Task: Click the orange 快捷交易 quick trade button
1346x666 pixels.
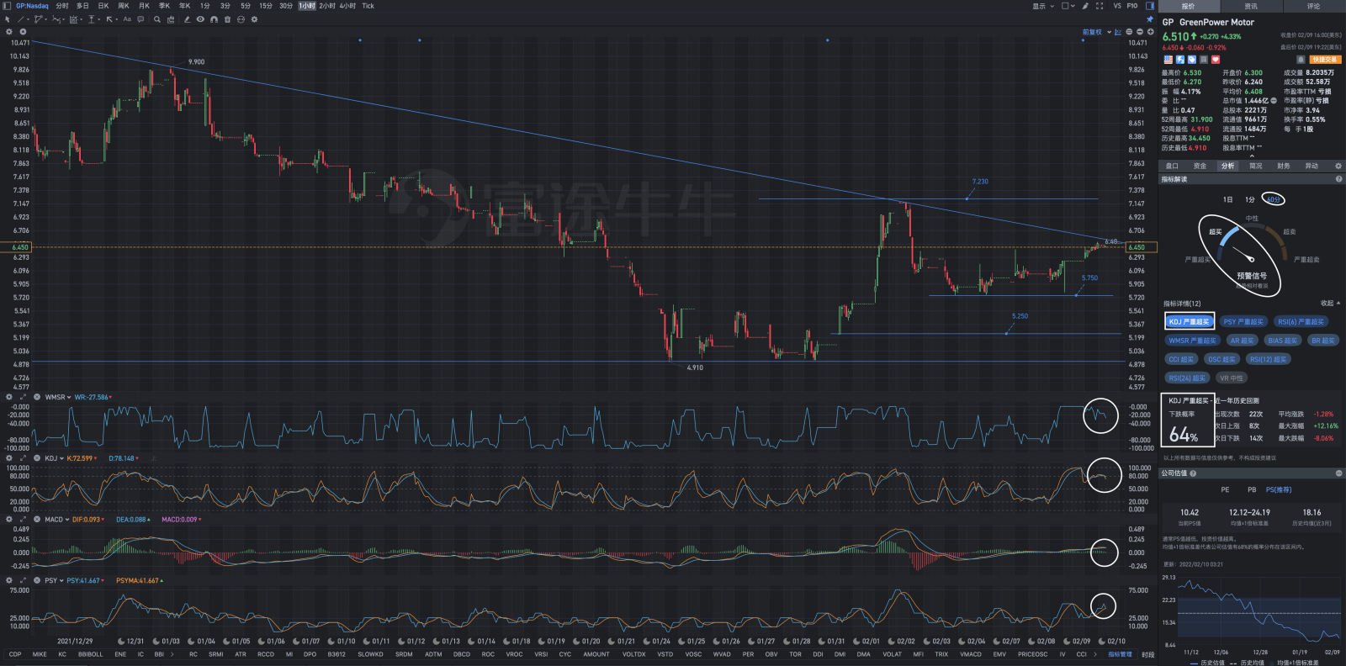Action: tap(1325, 60)
